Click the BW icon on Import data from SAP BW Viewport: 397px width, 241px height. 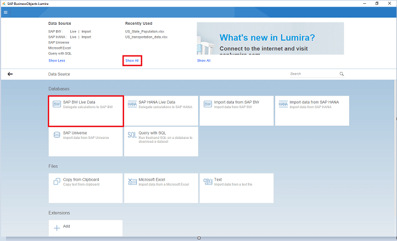(208, 104)
